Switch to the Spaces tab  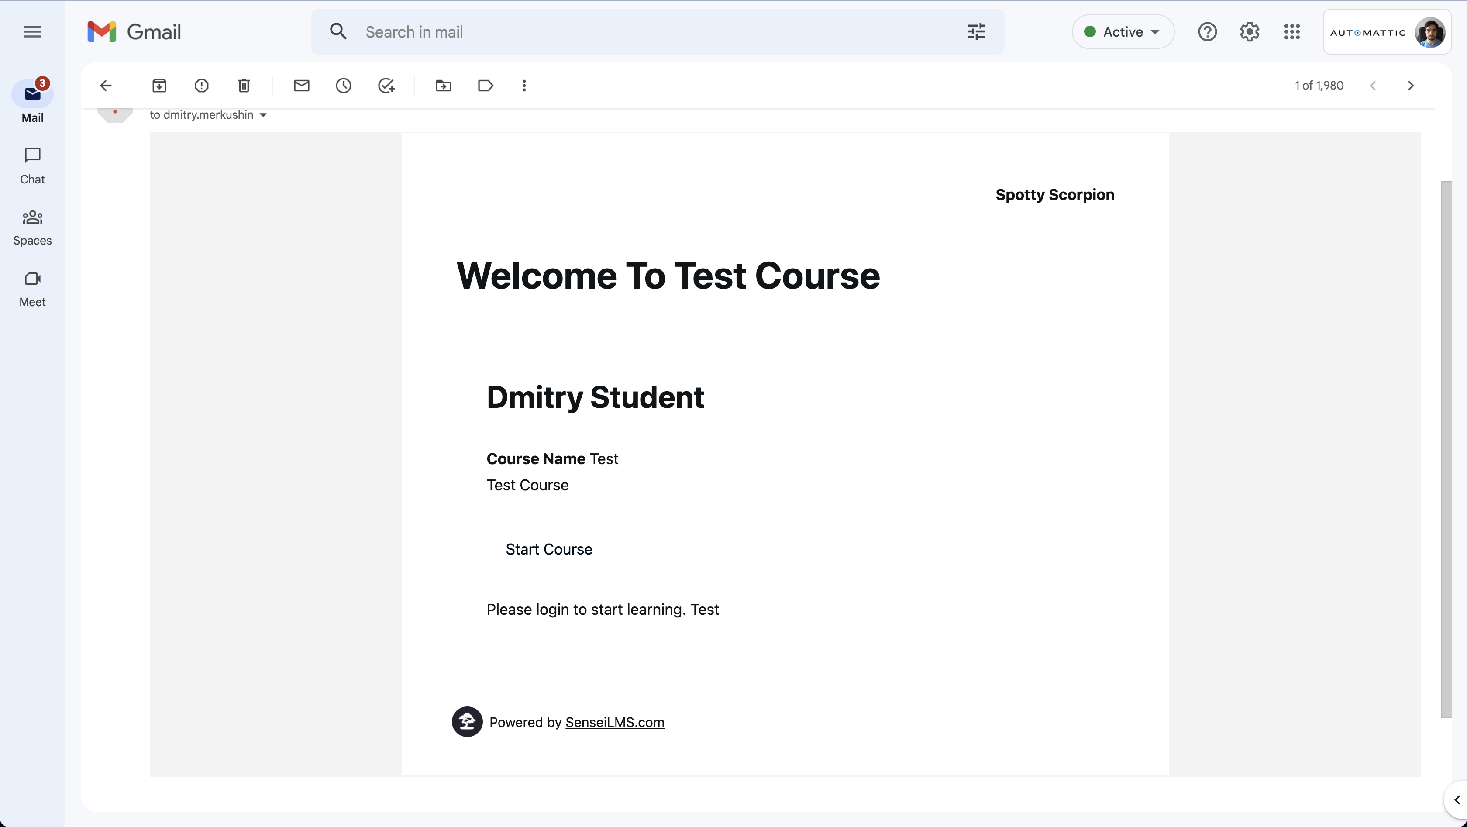[32, 227]
